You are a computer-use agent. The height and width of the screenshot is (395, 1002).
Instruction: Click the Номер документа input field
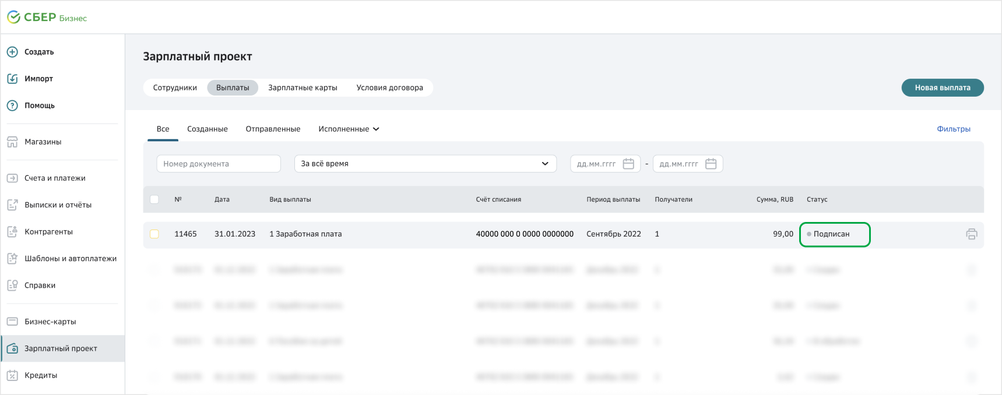[218, 164]
